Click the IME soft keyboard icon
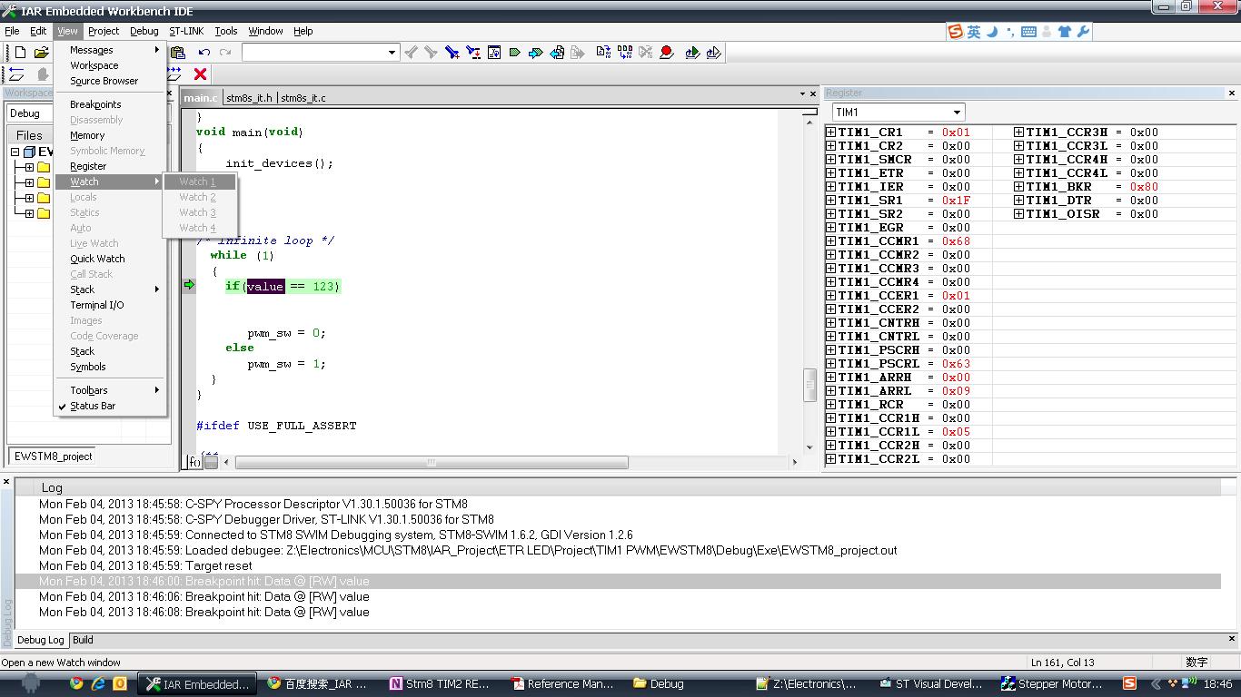The image size is (1241, 697). 1028,32
